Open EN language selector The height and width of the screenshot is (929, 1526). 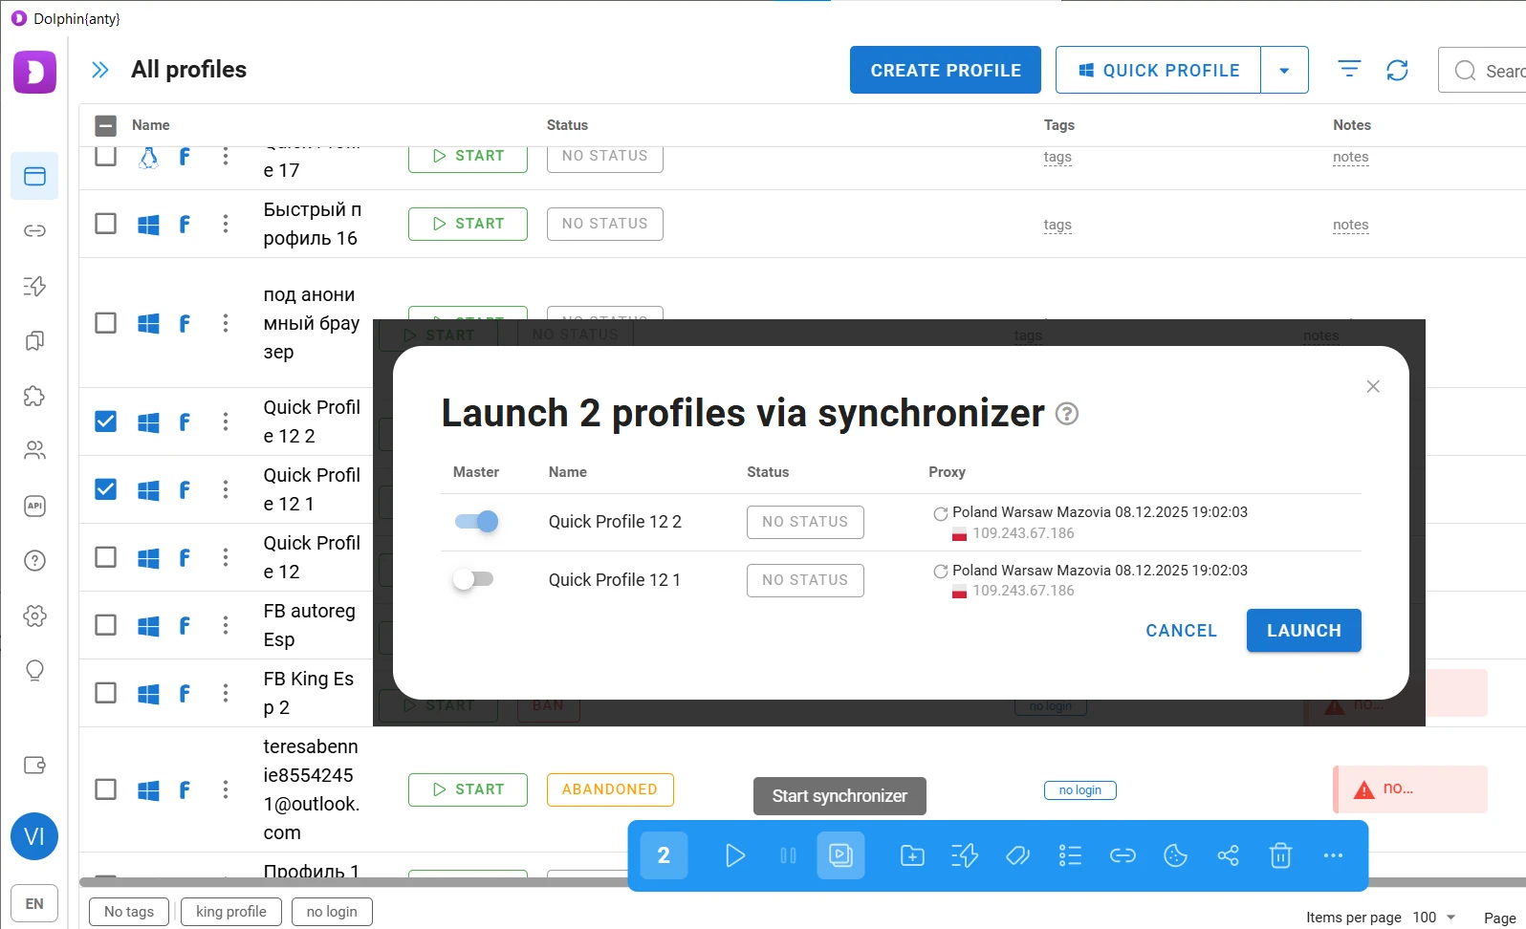tap(34, 903)
